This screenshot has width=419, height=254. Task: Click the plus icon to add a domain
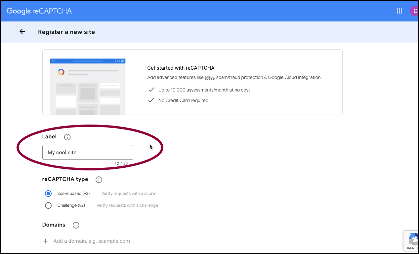pos(45,241)
